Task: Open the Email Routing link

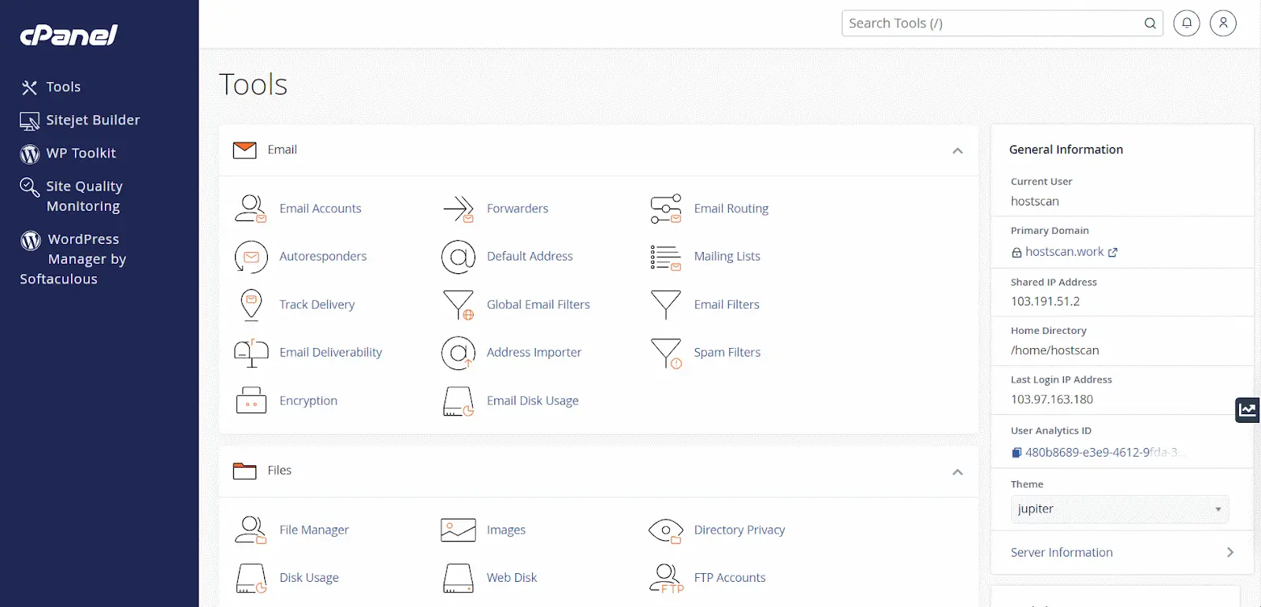Action: [x=731, y=209]
